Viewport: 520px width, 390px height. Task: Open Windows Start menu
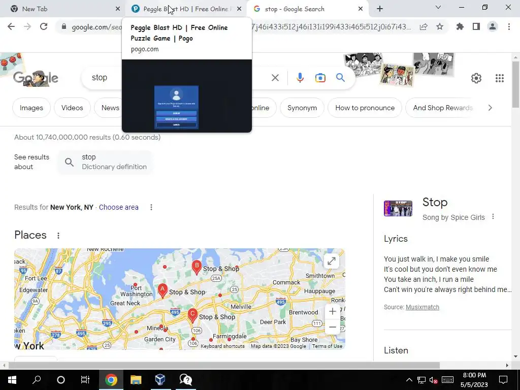(x=12, y=380)
